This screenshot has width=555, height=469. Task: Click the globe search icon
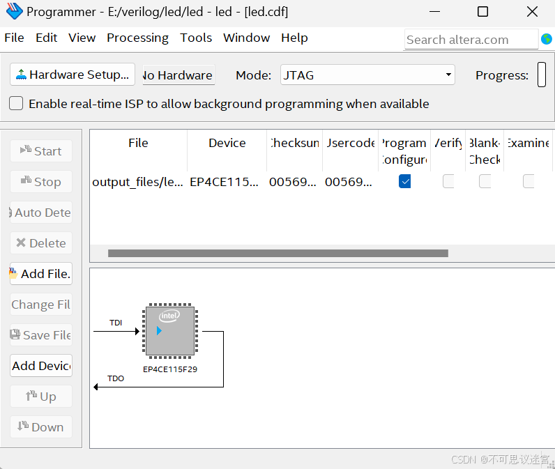click(x=547, y=39)
